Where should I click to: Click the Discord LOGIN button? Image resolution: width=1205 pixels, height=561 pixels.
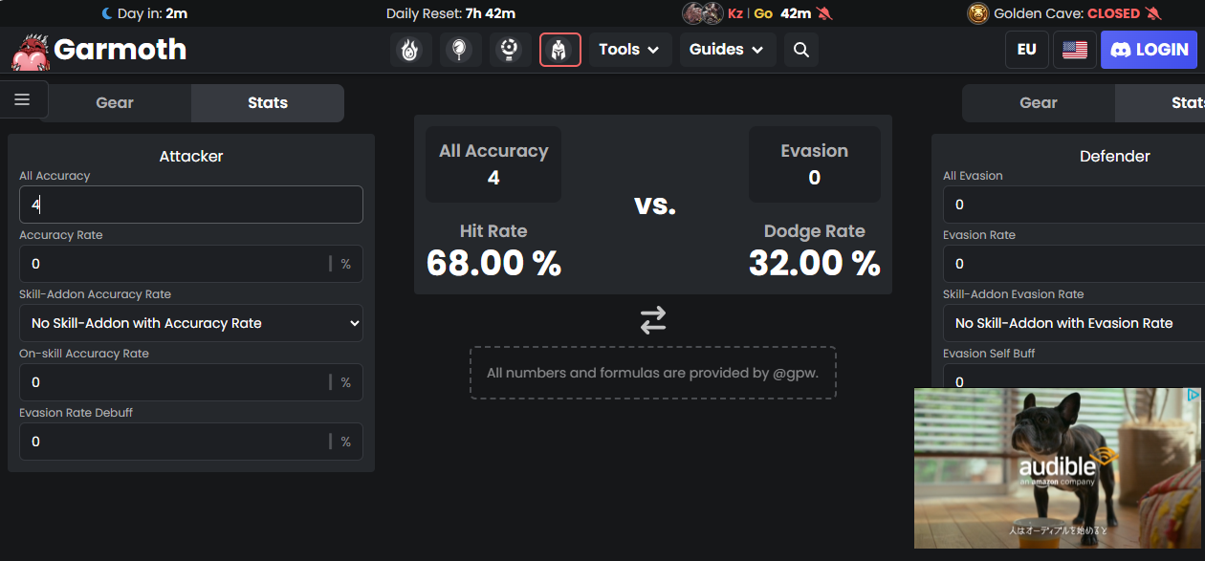1149,50
